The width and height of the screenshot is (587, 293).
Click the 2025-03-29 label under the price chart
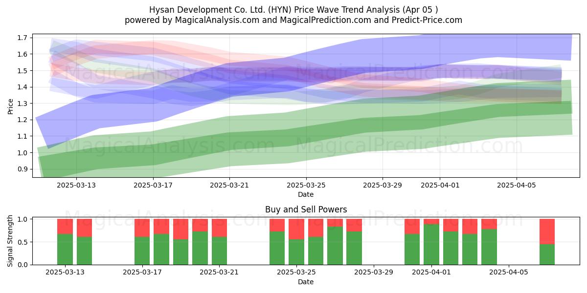coord(383,185)
